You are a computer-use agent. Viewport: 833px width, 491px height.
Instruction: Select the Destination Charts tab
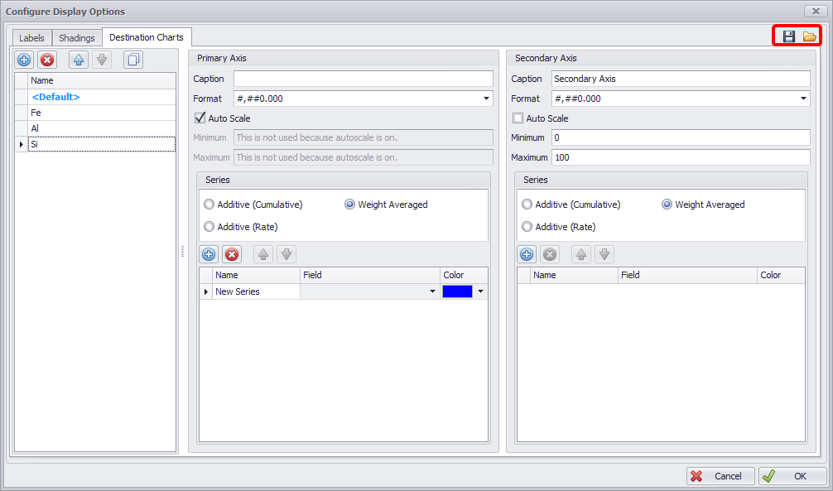click(x=147, y=37)
